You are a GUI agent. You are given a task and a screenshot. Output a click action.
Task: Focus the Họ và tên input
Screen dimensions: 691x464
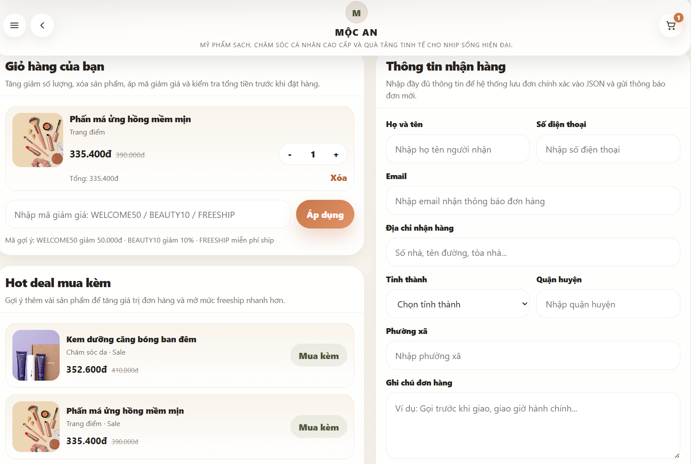457,149
